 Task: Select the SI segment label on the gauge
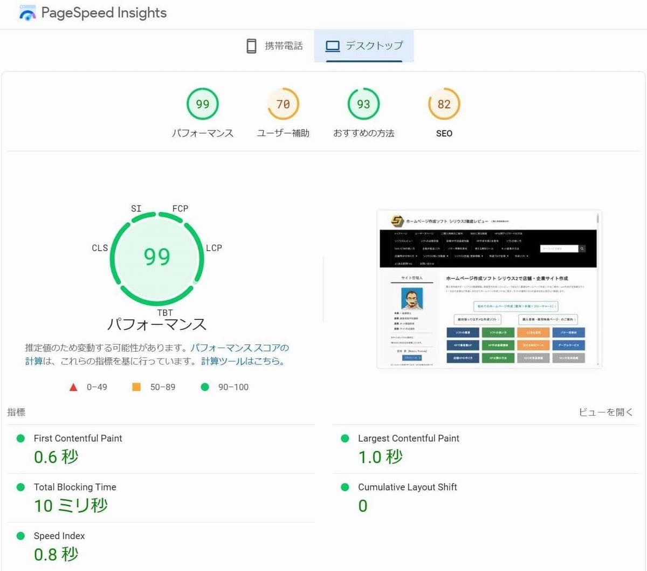click(x=136, y=208)
